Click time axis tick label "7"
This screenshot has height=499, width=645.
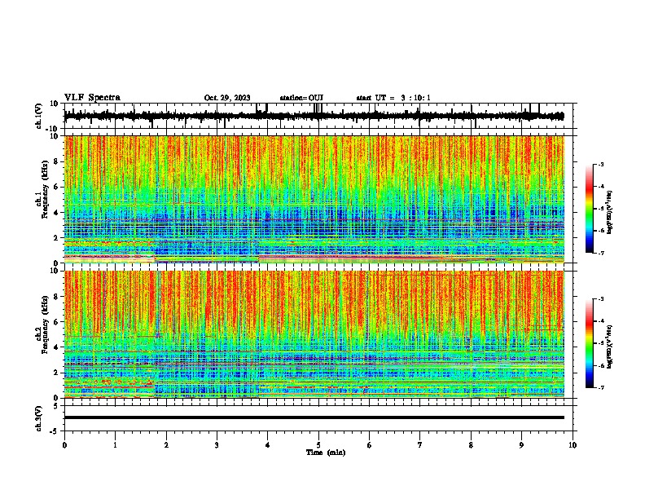click(x=420, y=445)
